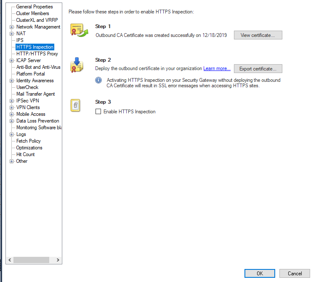
Task: Expand the Identity Awareness node
Action: click(x=12, y=81)
